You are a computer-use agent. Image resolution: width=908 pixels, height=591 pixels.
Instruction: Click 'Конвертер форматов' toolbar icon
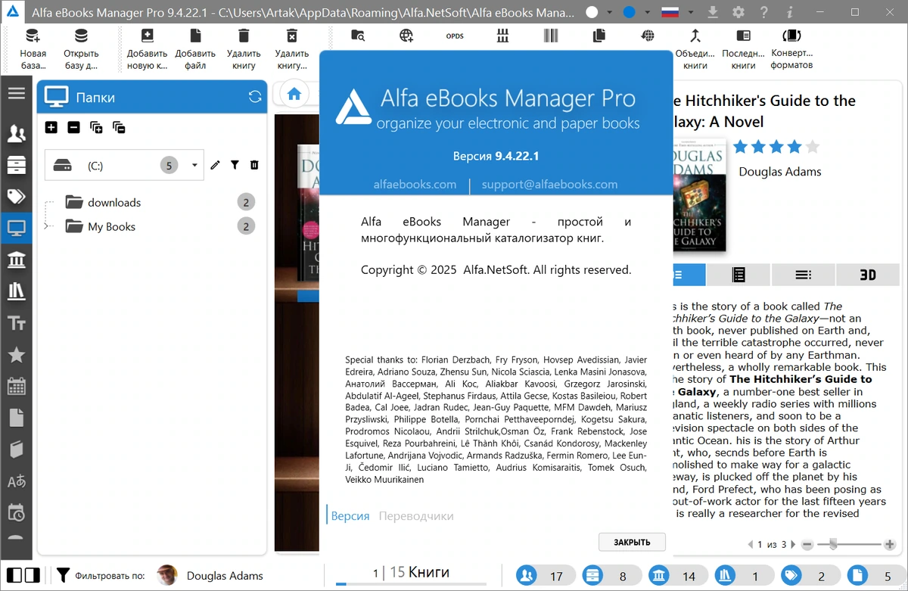point(791,36)
